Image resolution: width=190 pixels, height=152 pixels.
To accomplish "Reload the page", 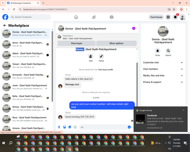I will click(x=14, y=9).
